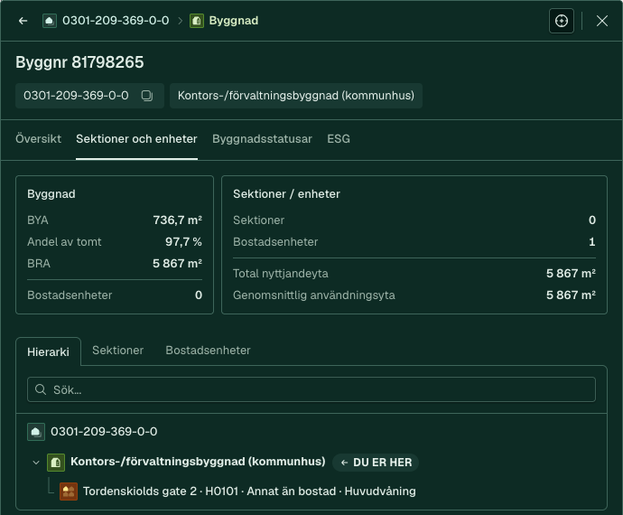Screen dimensions: 623x515
Task: Go back using the left arrow
Action: [x=23, y=21]
